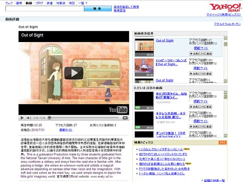Open fourth 映像トピックス topic link
This screenshot has height=182, width=243.
point(162,164)
